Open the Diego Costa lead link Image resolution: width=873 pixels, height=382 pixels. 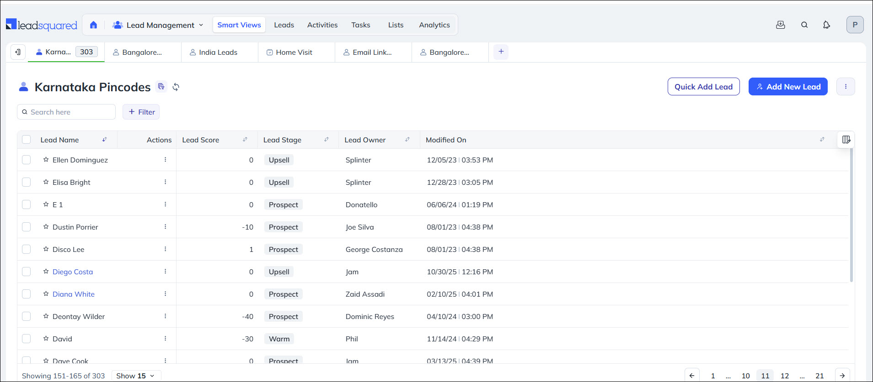pos(73,272)
